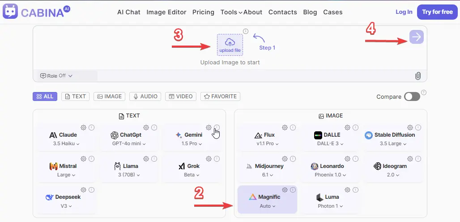Select the ALL filter tab
The height and width of the screenshot is (222, 460).
(x=45, y=96)
